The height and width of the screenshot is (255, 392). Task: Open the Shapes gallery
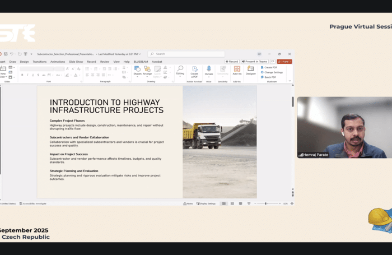coord(137,69)
